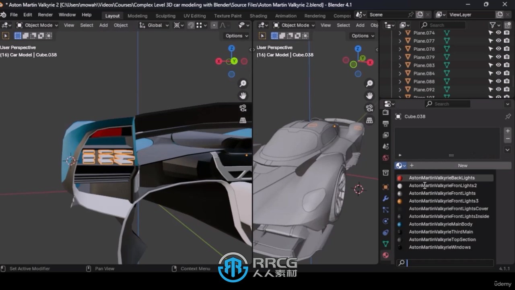This screenshot has width=515, height=290.
Task: Open the Modifiers wrench tab icon
Action: (386, 199)
